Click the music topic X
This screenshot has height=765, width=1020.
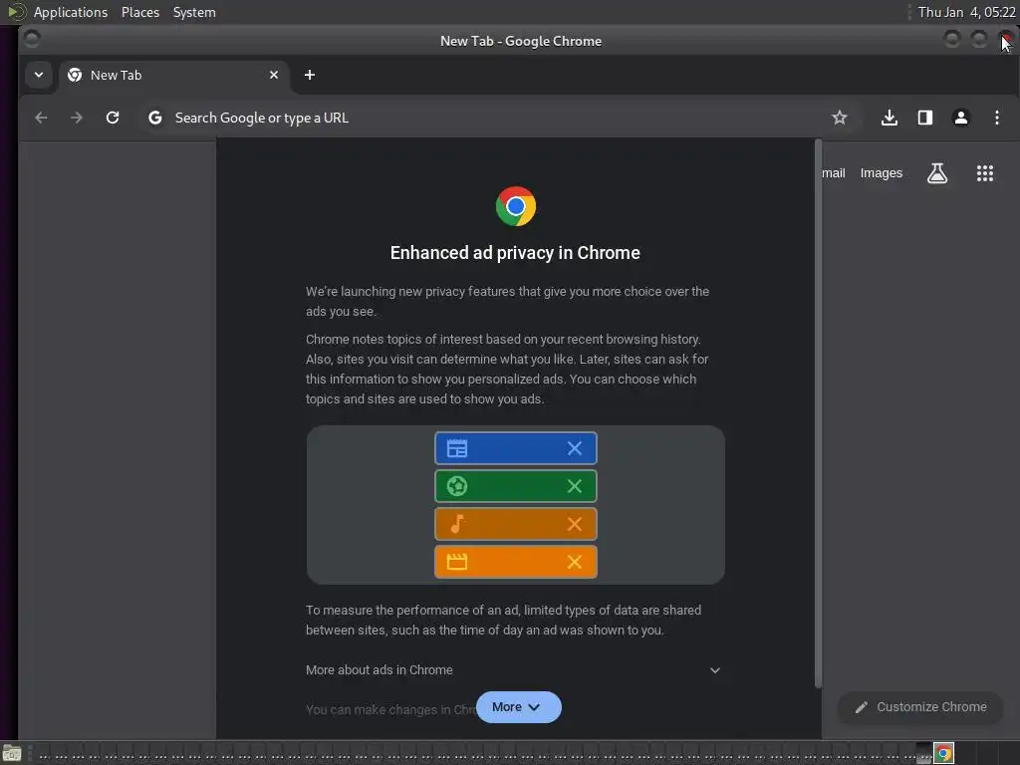click(x=575, y=524)
